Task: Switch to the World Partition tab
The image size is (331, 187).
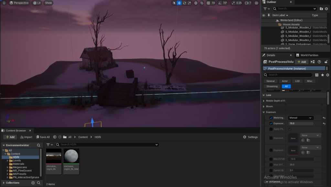Action: click(x=309, y=55)
